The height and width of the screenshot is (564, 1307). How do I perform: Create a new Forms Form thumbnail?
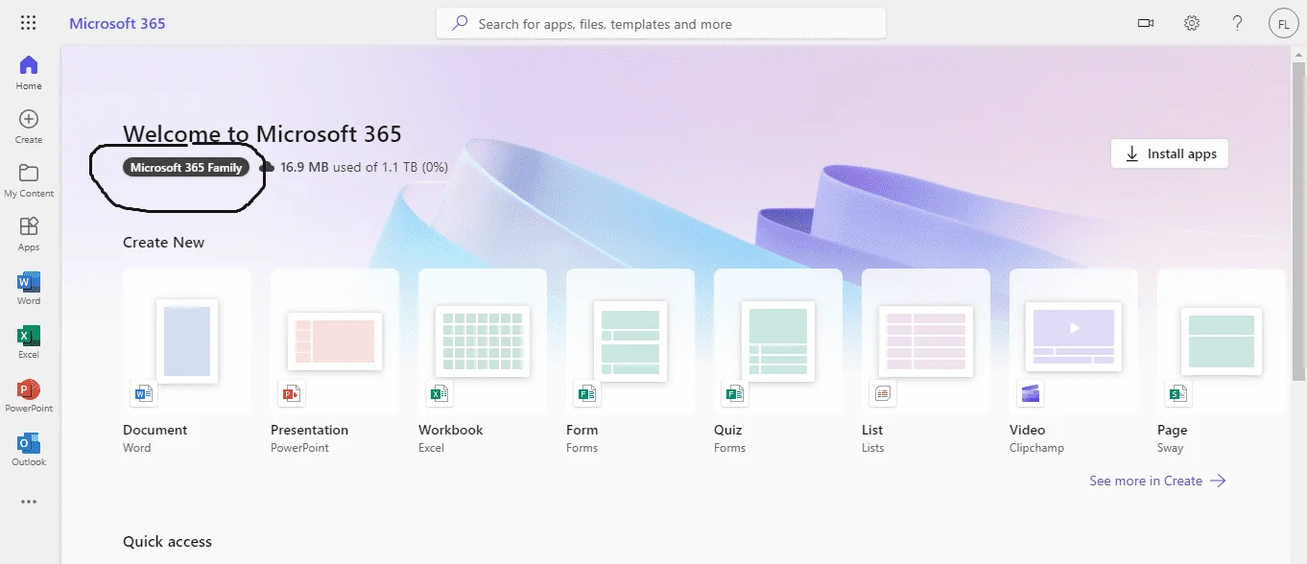(630, 341)
